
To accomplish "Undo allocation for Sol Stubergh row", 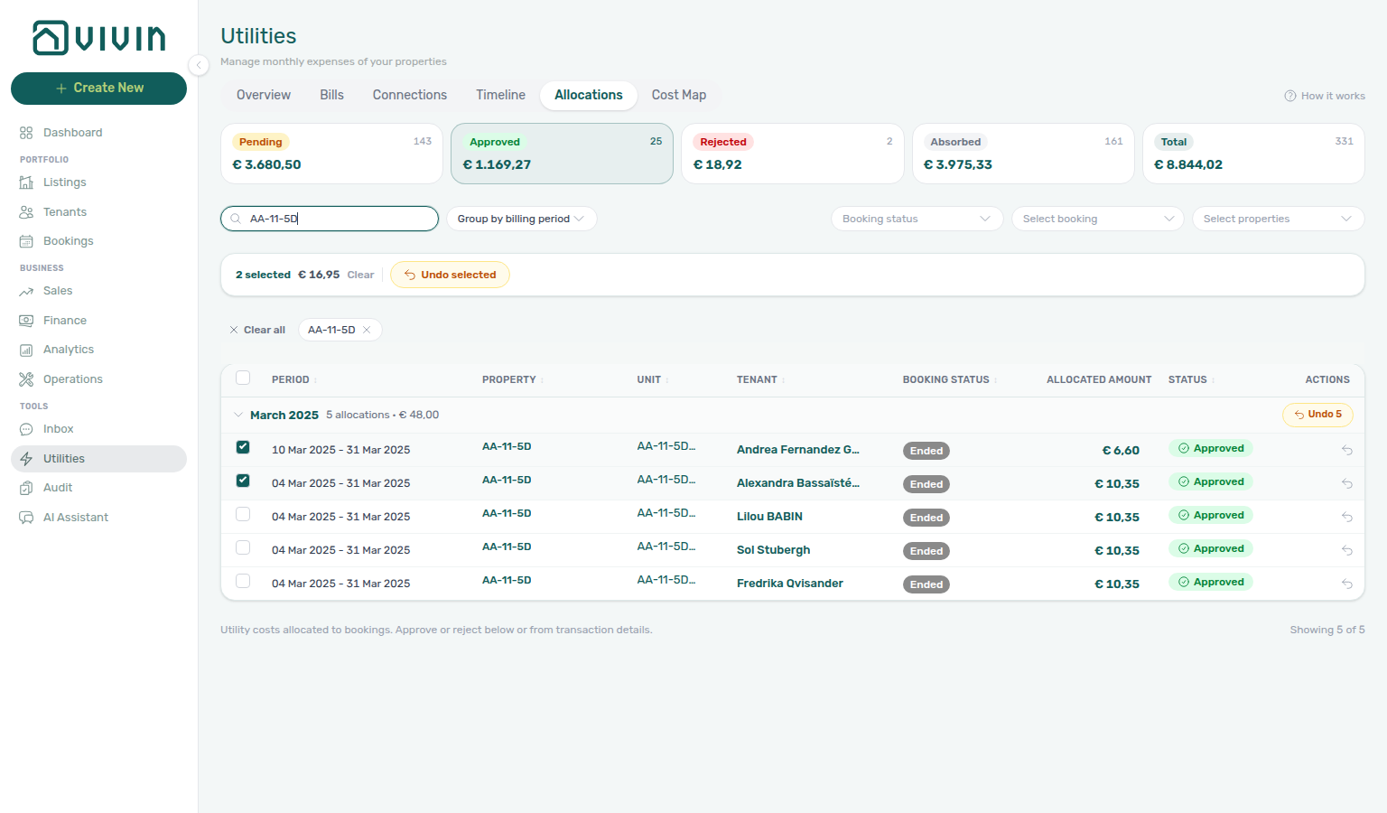I will point(1346,550).
